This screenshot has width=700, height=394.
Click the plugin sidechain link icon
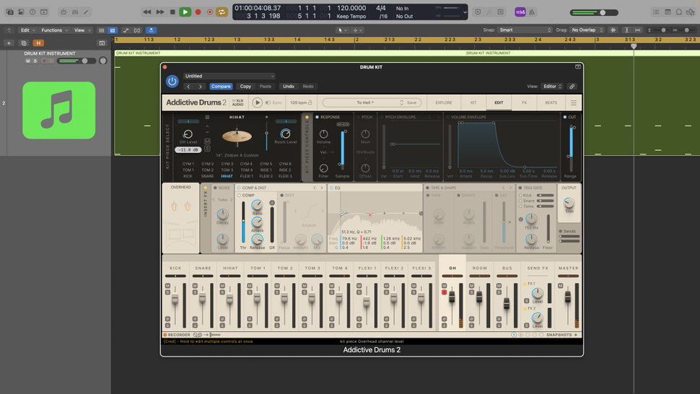[572, 87]
